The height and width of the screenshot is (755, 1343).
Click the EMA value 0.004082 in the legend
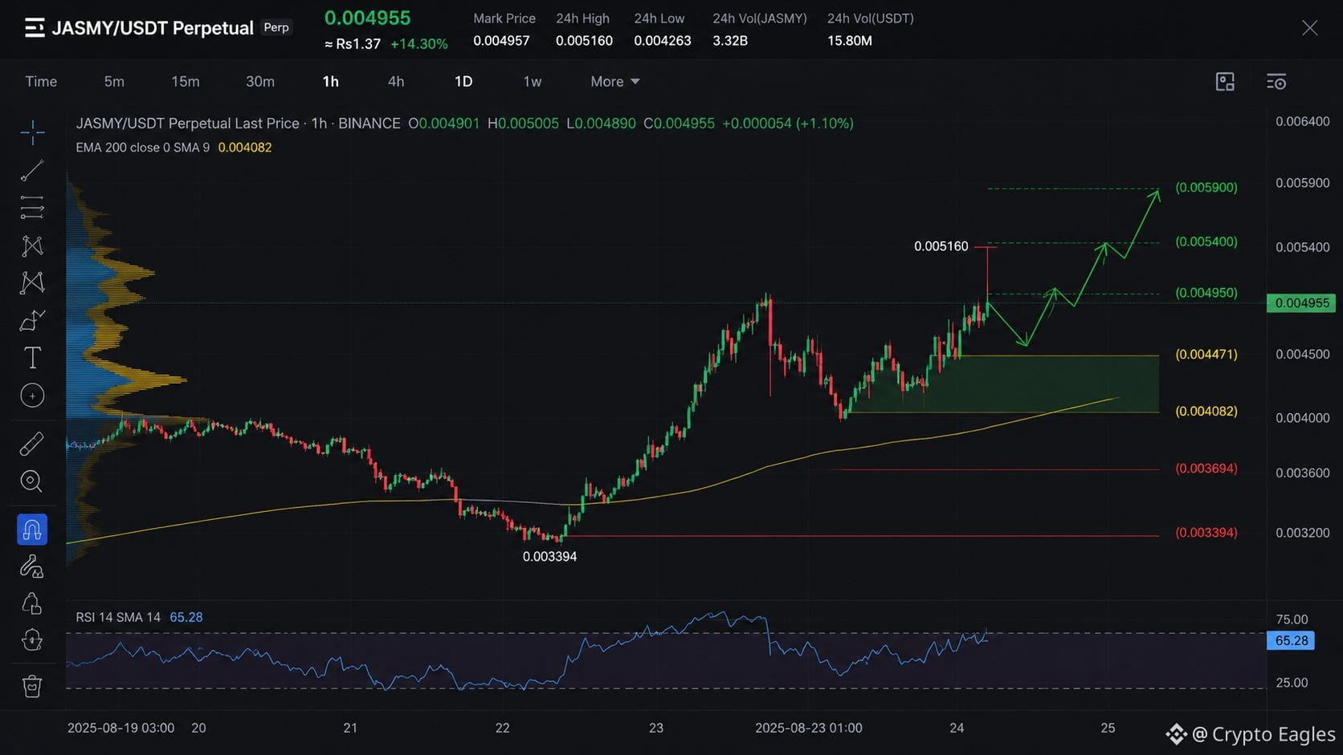click(245, 148)
